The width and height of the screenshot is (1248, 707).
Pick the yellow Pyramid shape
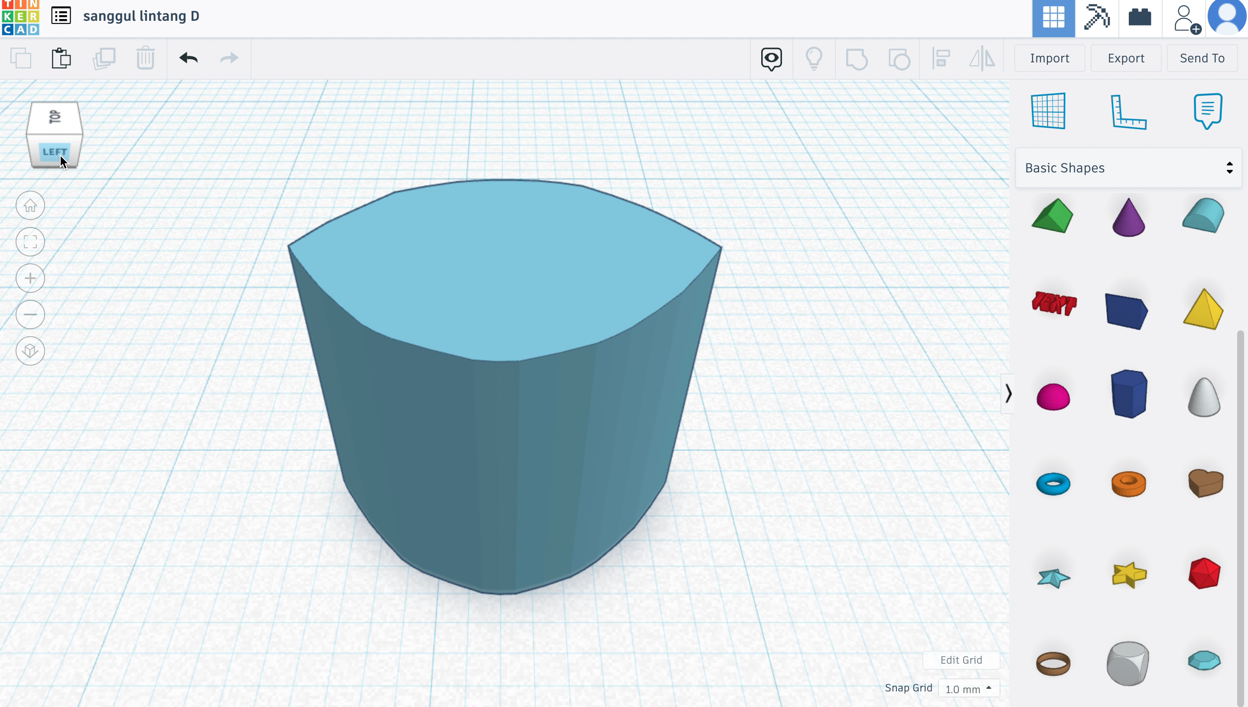[1203, 309]
